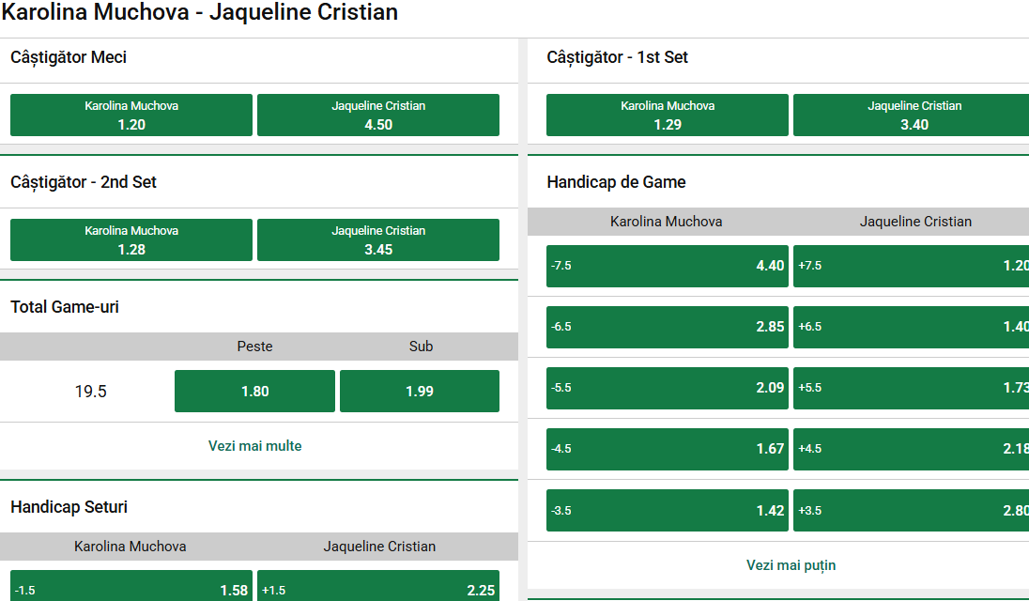Screen dimensions: 1029x601
Task: Bet Muchova -7.5 game handicap at 4.40
Action: tap(667, 266)
